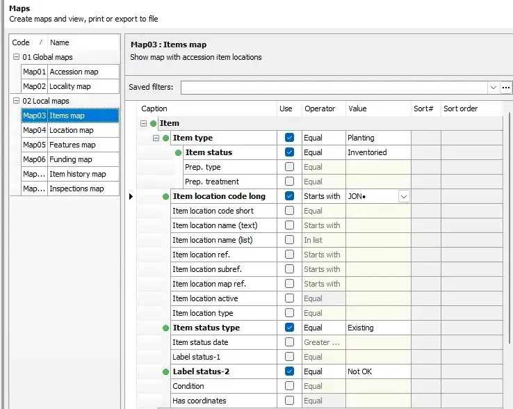Collapse the Item type node
The image size is (513, 409).
click(156, 138)
